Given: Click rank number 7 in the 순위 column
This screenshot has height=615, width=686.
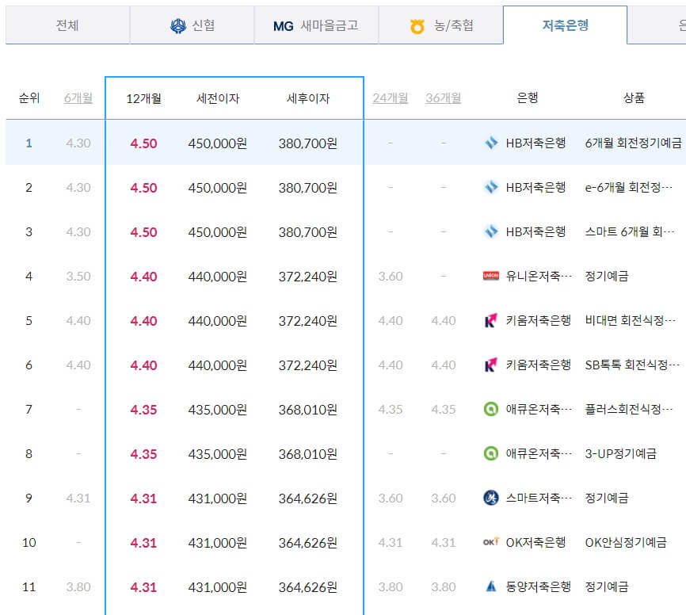Looking at the screenshot, I should tap(29, 409).
